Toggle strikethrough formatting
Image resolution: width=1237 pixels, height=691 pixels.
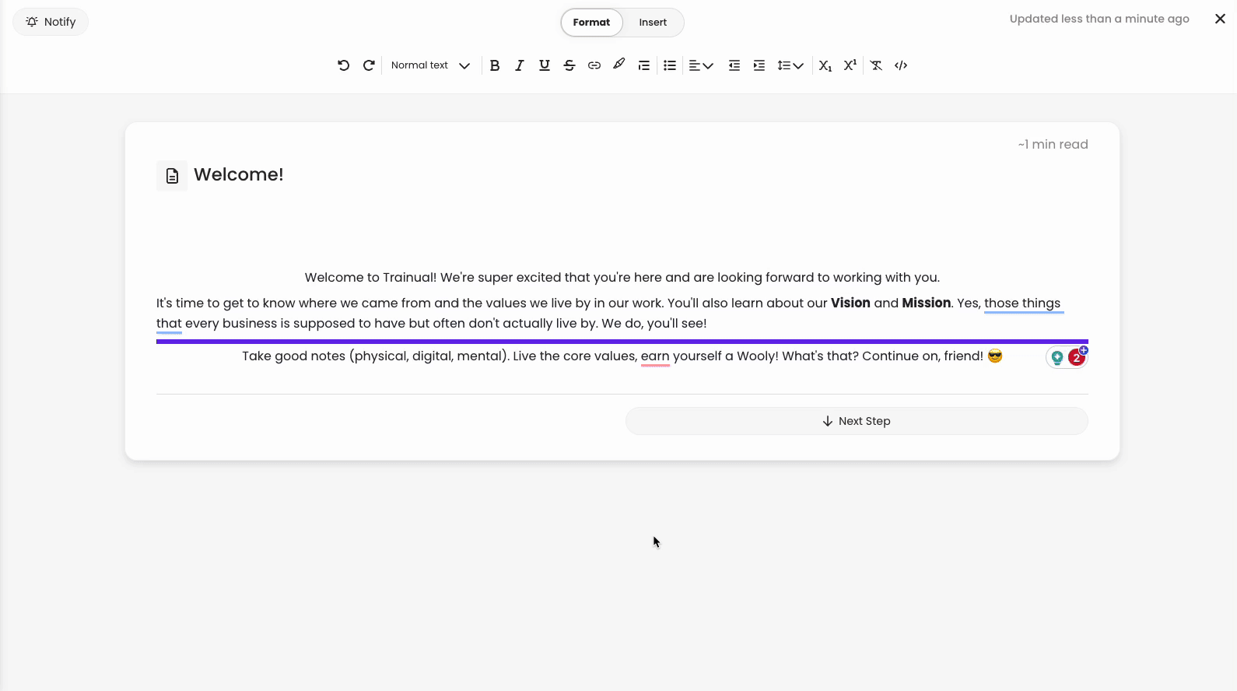coord(569,65)
